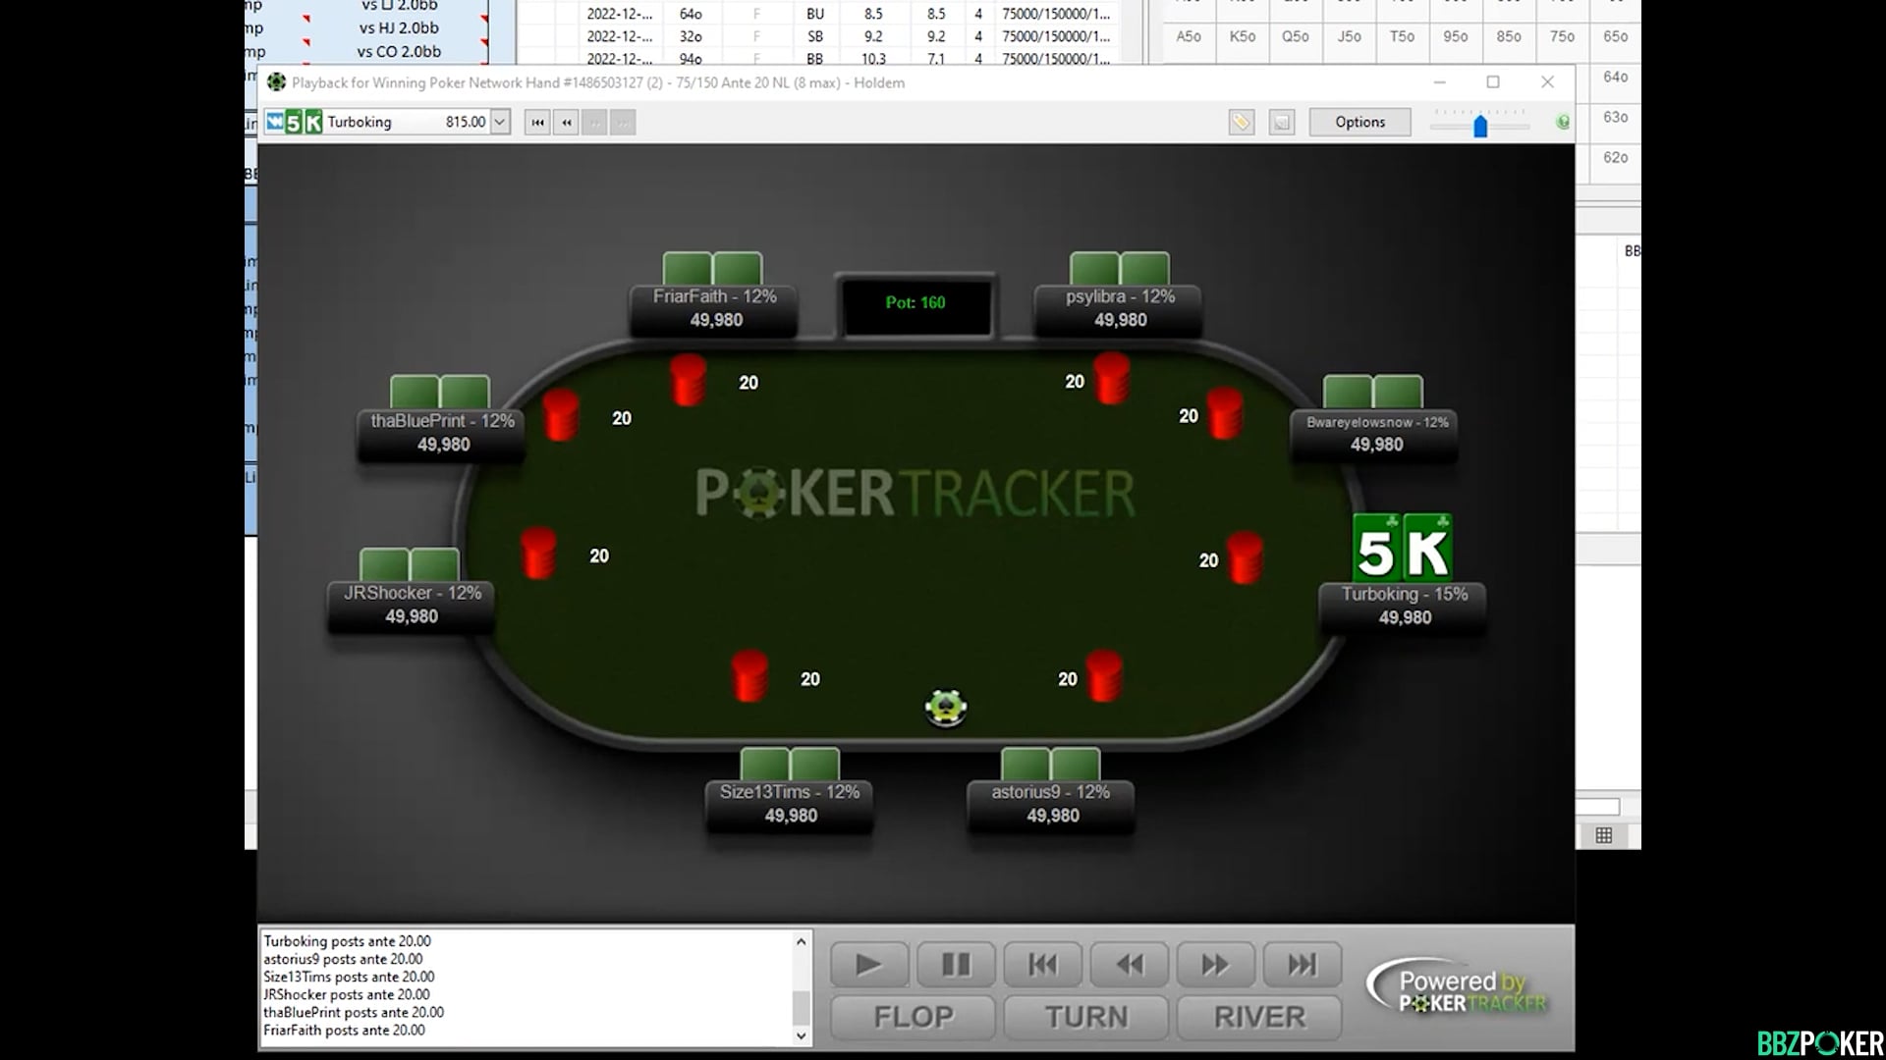This screenshot has height=1060, width=1886.
Task: Adjust the playback speed slider
Action: (1480, 125)
